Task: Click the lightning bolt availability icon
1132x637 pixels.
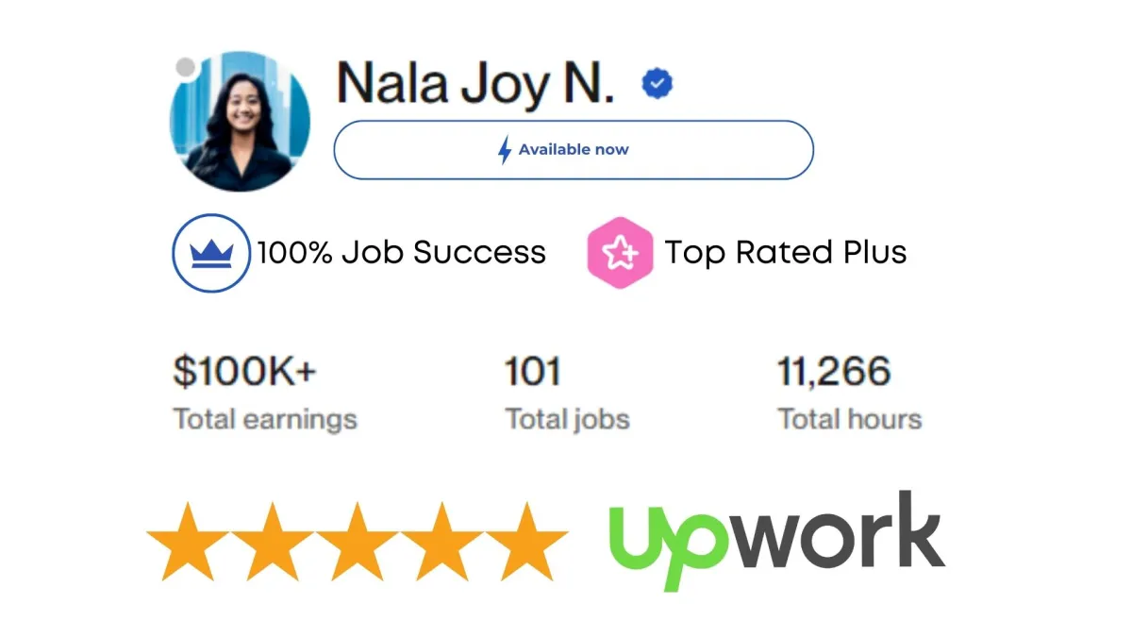Action: click(x=506, y=150)
